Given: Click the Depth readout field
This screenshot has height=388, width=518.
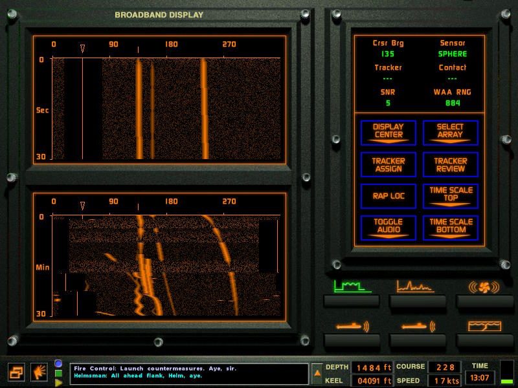Looking at the screenshot, I should click(x=371, y=367).
